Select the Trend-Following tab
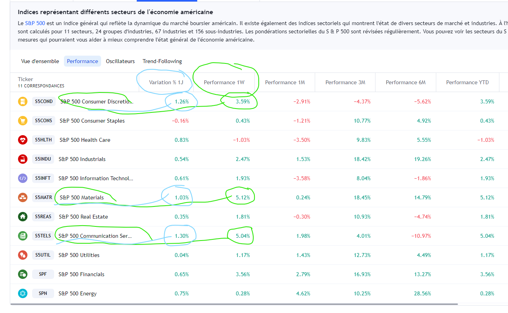This screenshot has width=508, height=313. point(162,61)
